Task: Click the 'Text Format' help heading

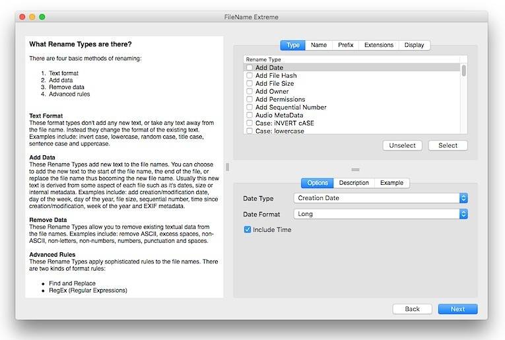Action: tap(46, 116)
